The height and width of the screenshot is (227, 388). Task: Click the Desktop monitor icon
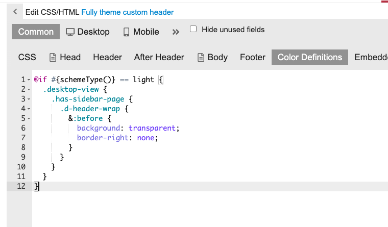(x=70, y=32)
